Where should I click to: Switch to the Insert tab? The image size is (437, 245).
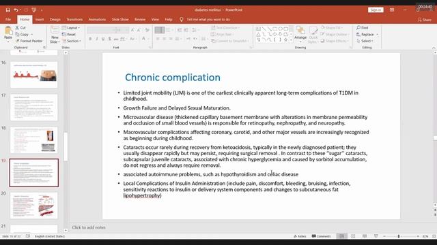(x=40, y=20)
